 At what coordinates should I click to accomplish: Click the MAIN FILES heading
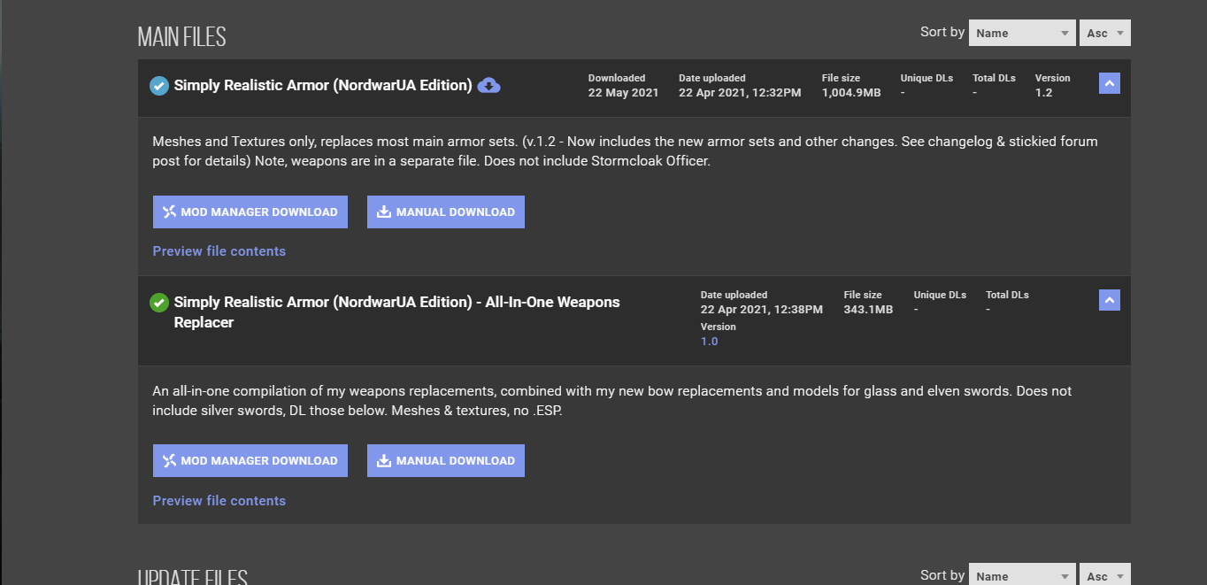pyautogui.click(x=182, y=37)
